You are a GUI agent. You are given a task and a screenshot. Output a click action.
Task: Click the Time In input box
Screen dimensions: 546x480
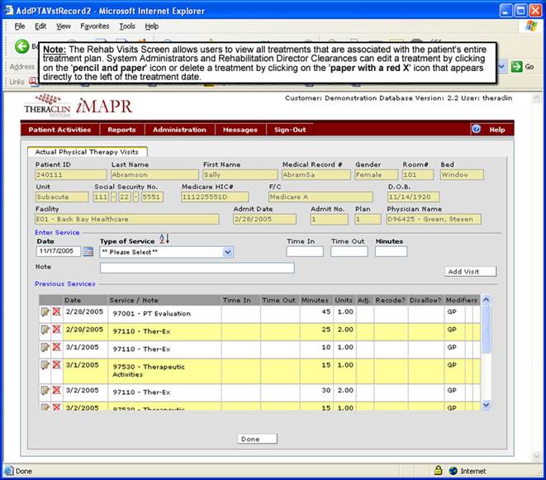tap(304, 251)
